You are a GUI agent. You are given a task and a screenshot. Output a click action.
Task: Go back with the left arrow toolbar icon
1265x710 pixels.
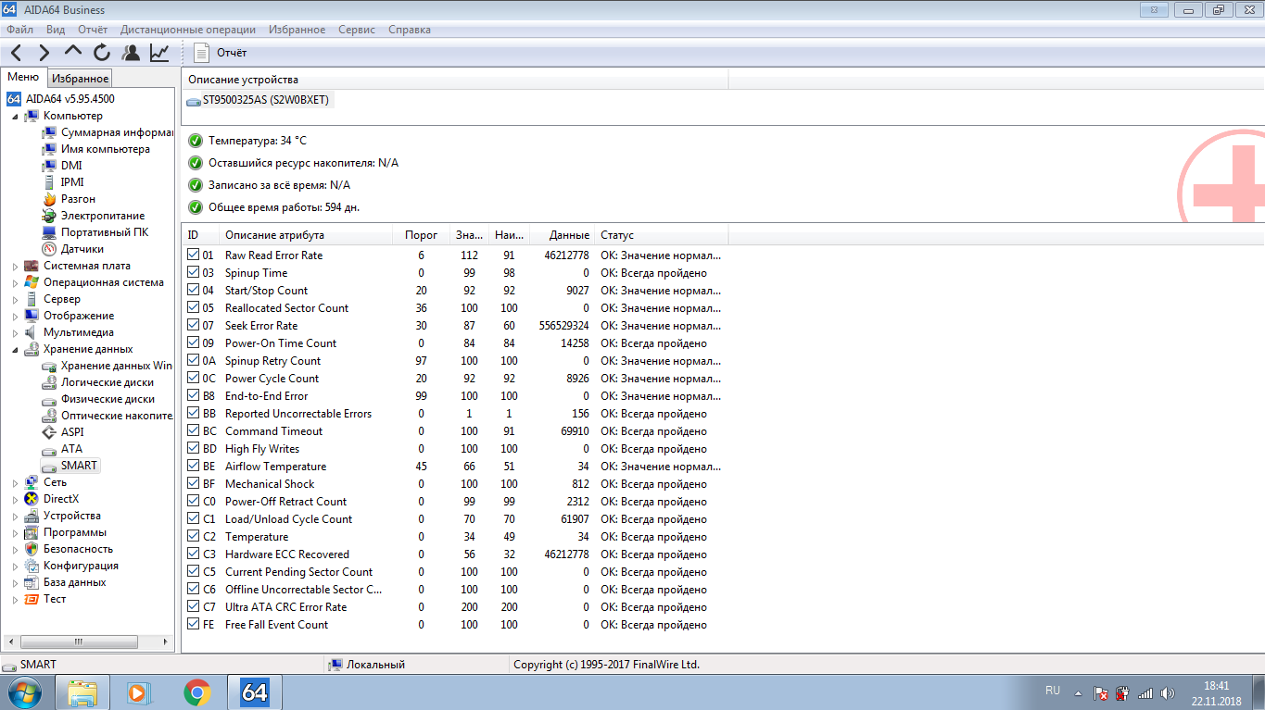tap(17, 53)
